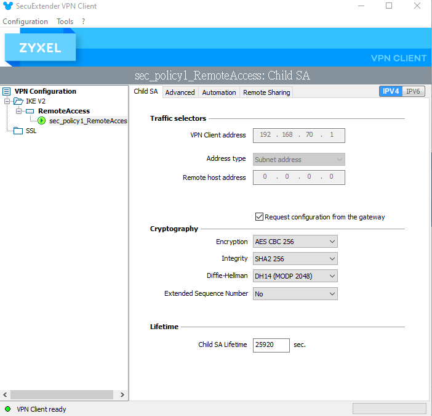This screenshot has width=432, height=416.
Task: Click the Lifetime section heading
Action: [x=164, y=327]
